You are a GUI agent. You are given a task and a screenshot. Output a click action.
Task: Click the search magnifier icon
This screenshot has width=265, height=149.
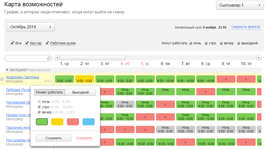(x=49, y=58)
